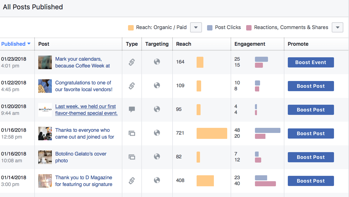Viewport: 349px width, 197px height.
Task: Open the Reactions, Comments & Shares dropdown
Action: (x=337, y=27)
